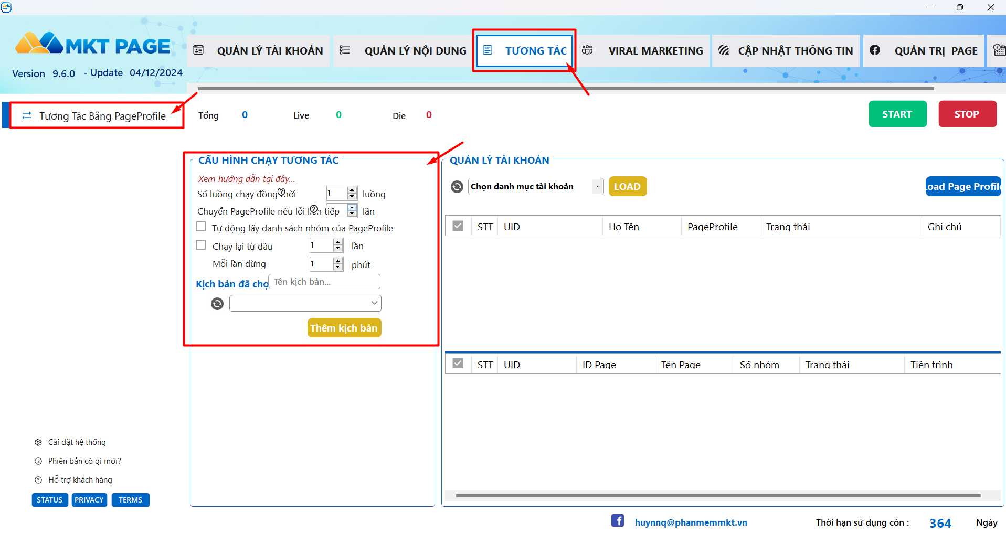
Task: Click the gear icon for Cài đặt hệ thống
Action: point(38,442)
